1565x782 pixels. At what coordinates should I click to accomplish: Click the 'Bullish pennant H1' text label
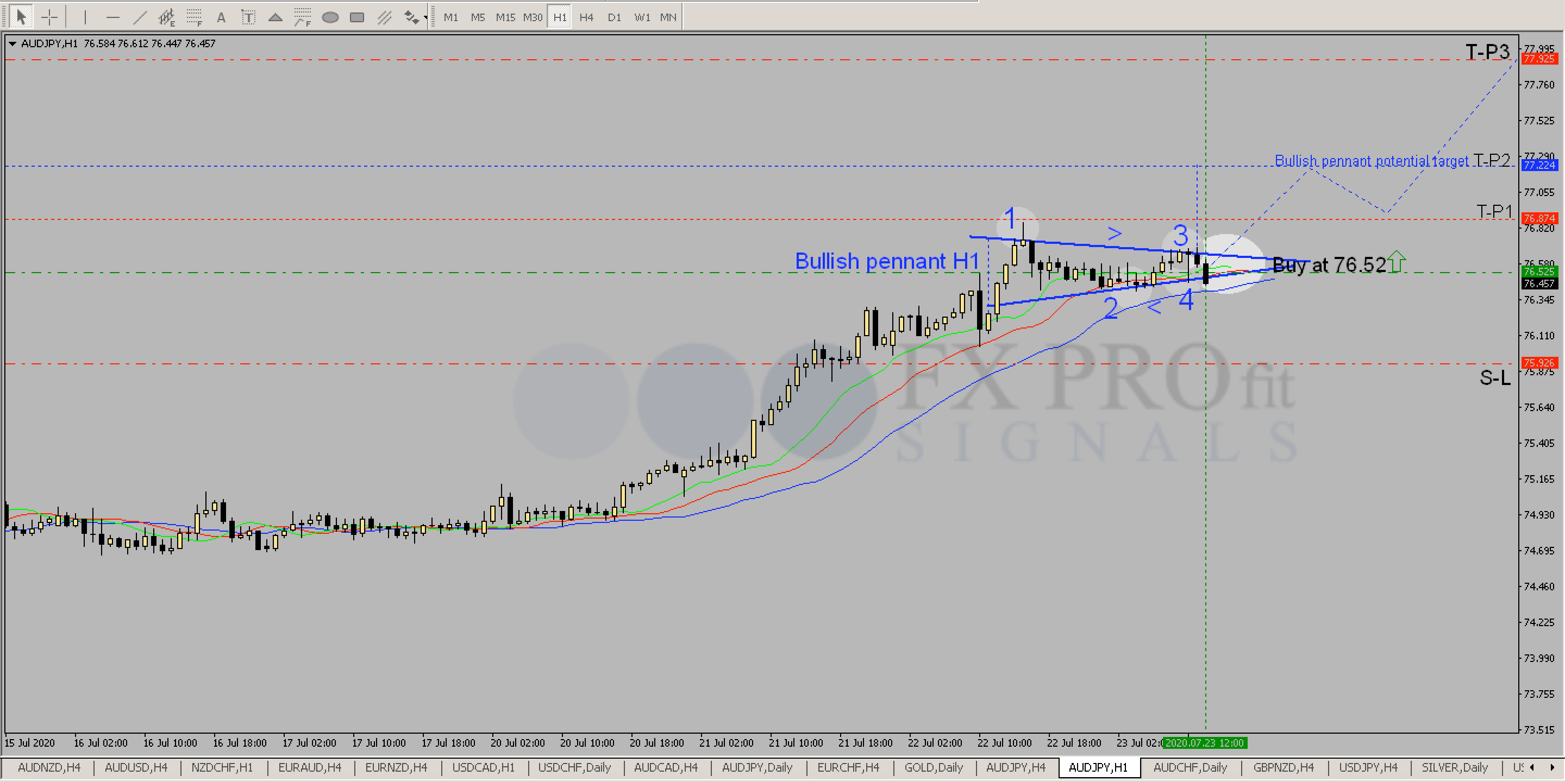click(x=886, y=261)
